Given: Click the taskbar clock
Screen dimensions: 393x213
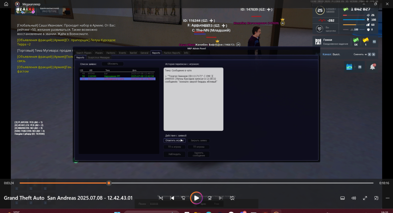Looking at the screenshot, I should click(385, 212).
